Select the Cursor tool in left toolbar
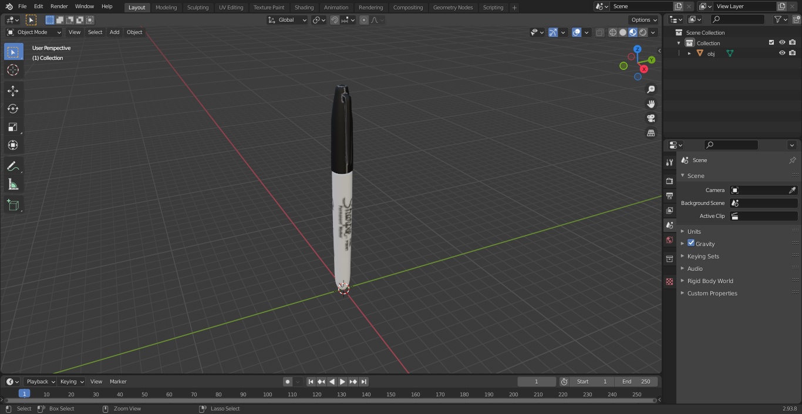The width and height of the screenshot is (802, 414). point(13,70)
